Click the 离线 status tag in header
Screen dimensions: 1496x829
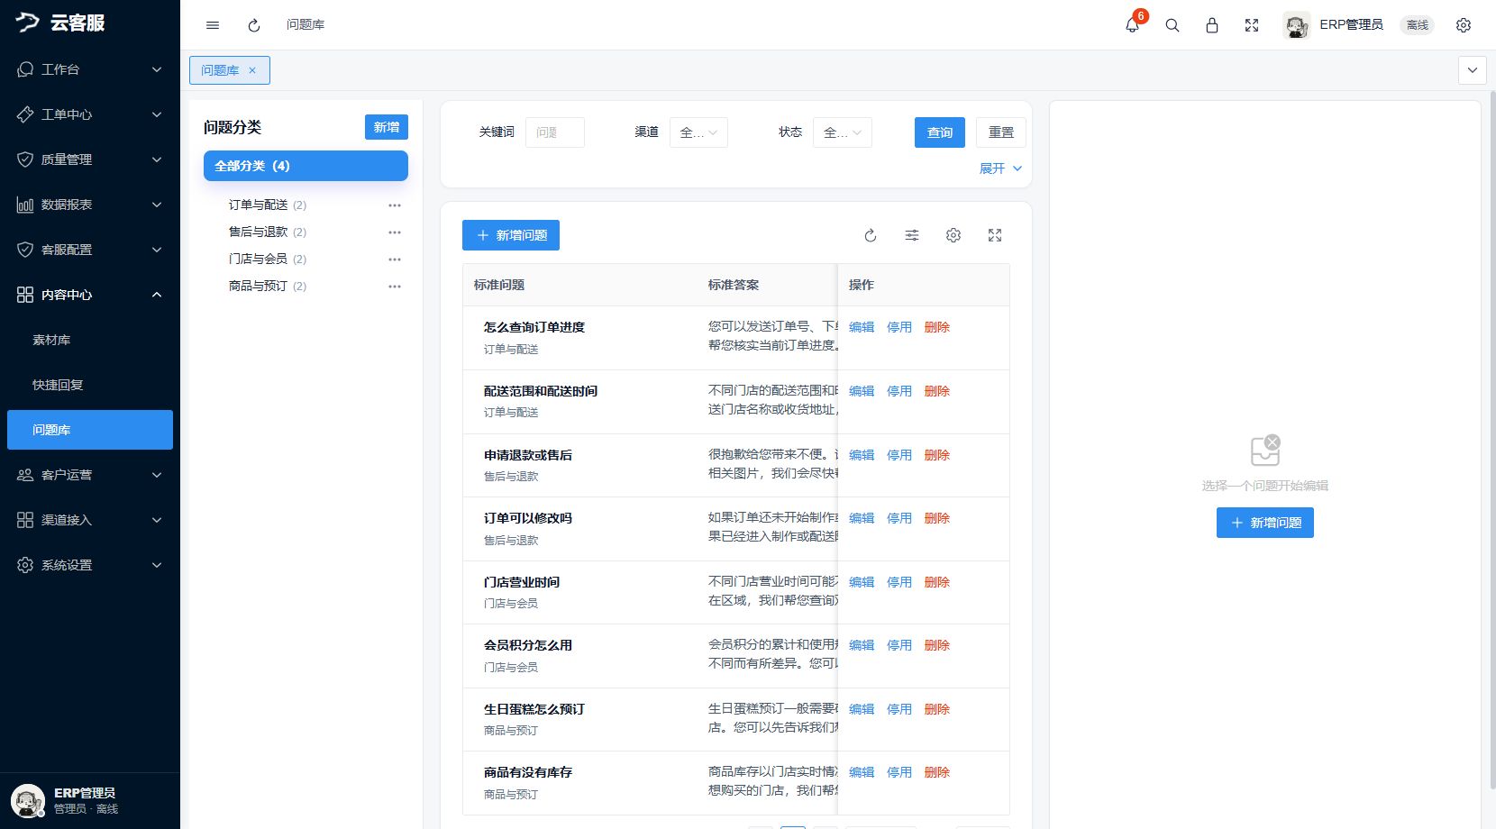pyautogui.click(x=1418, y=25)
